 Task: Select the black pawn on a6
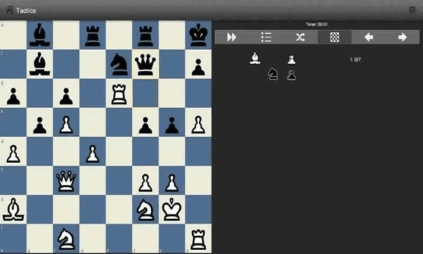[x=13, y=97]
